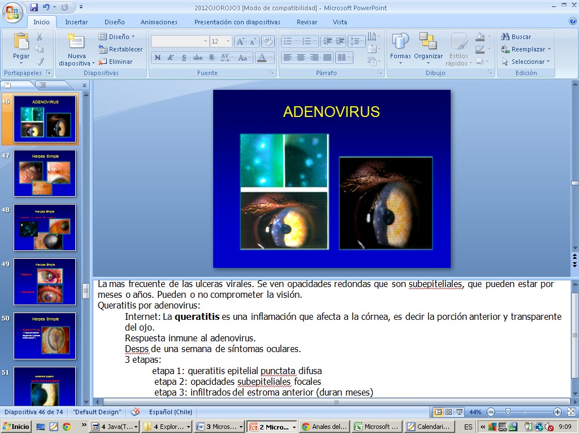Click the spell check status icon
This screenshot has width=579, height=434.
135,412
